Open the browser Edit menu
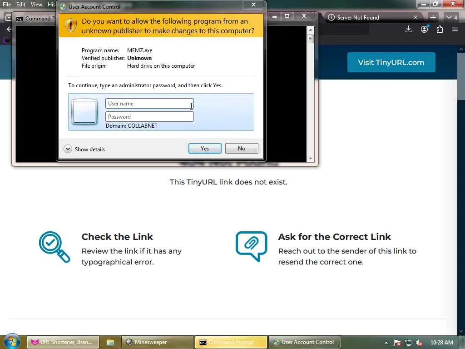The width and height of the screenshot is (465, 349). [20, 5]
